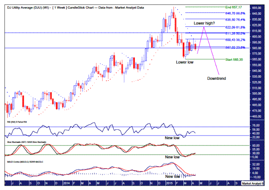Click the 22,00 value on RSI axis
The width and height of the screenshot is (269, 190).
click(256, 137)
